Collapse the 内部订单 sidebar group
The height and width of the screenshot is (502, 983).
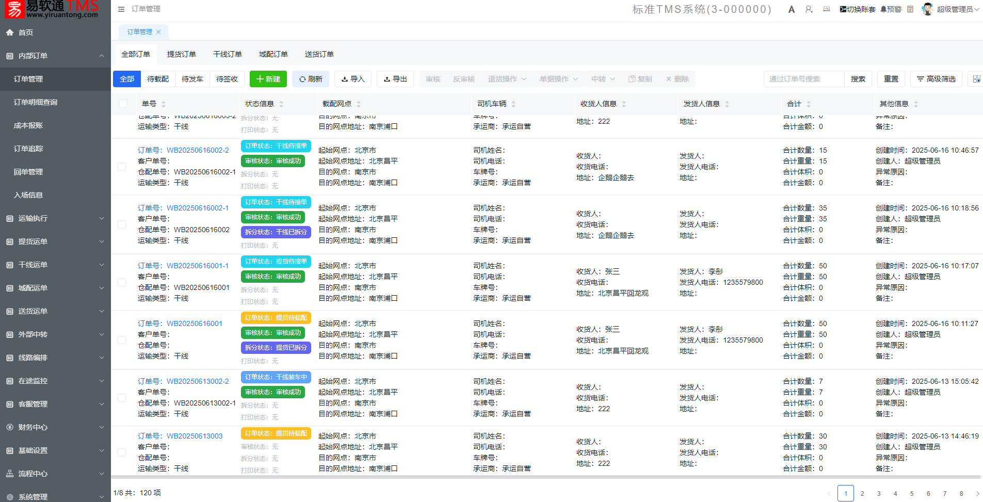[x=55, y=56]
